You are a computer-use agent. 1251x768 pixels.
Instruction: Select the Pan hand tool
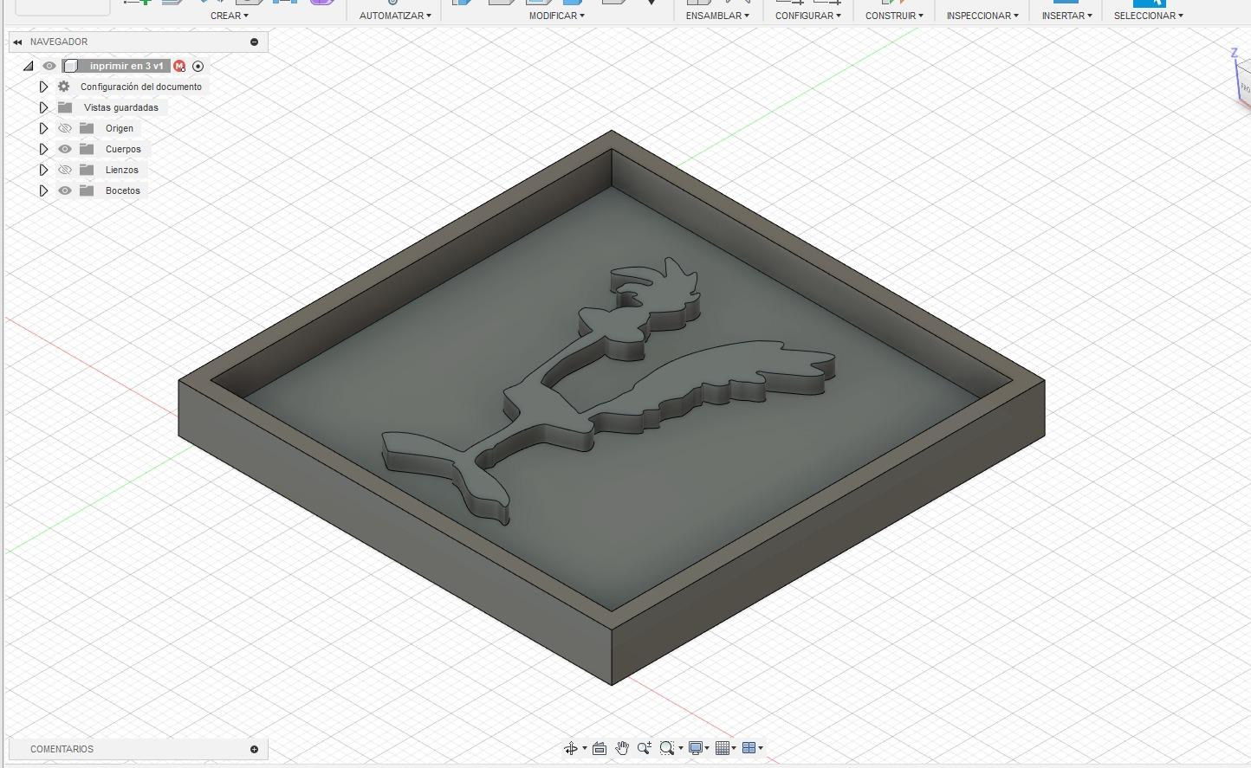(622, 748)
